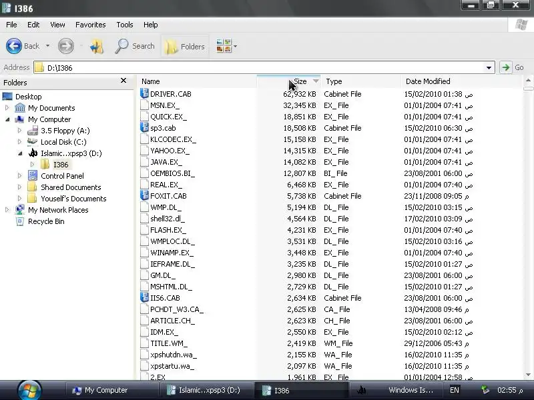Select the My Computer tree icon
Viewport: 534px width, 400px height.
point(20,119)
